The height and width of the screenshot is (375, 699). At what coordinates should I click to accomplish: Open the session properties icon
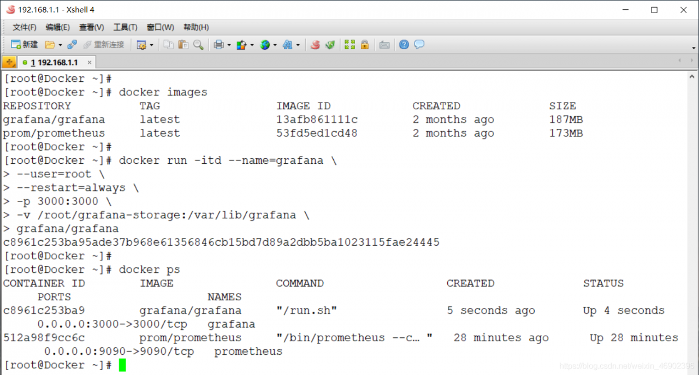point(141,45)
